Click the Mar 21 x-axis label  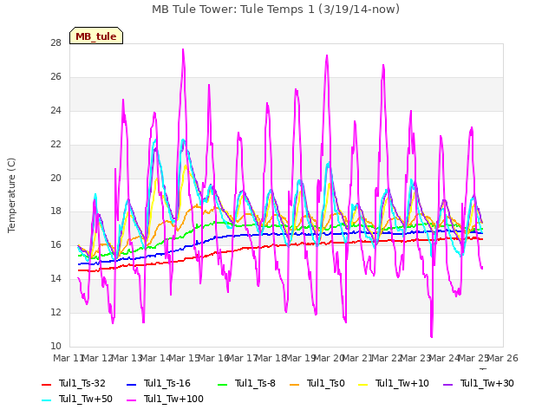click(x=357, y=358)
